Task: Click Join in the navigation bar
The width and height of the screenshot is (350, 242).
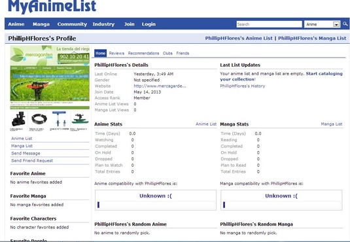Action: point(130,24)
